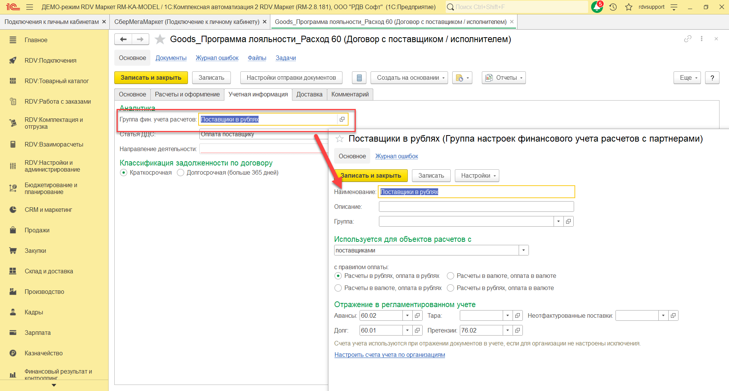Click the notifications bell icon
The height and width of the screenshot is (391, 729).
tap(597, 7)
